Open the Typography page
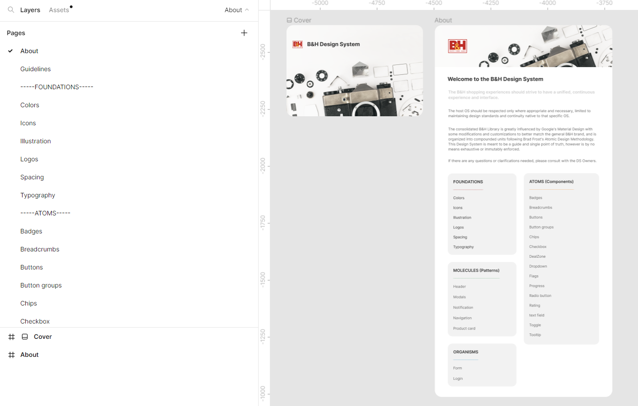This screenshot has width=638, height=406. [38, 195]
